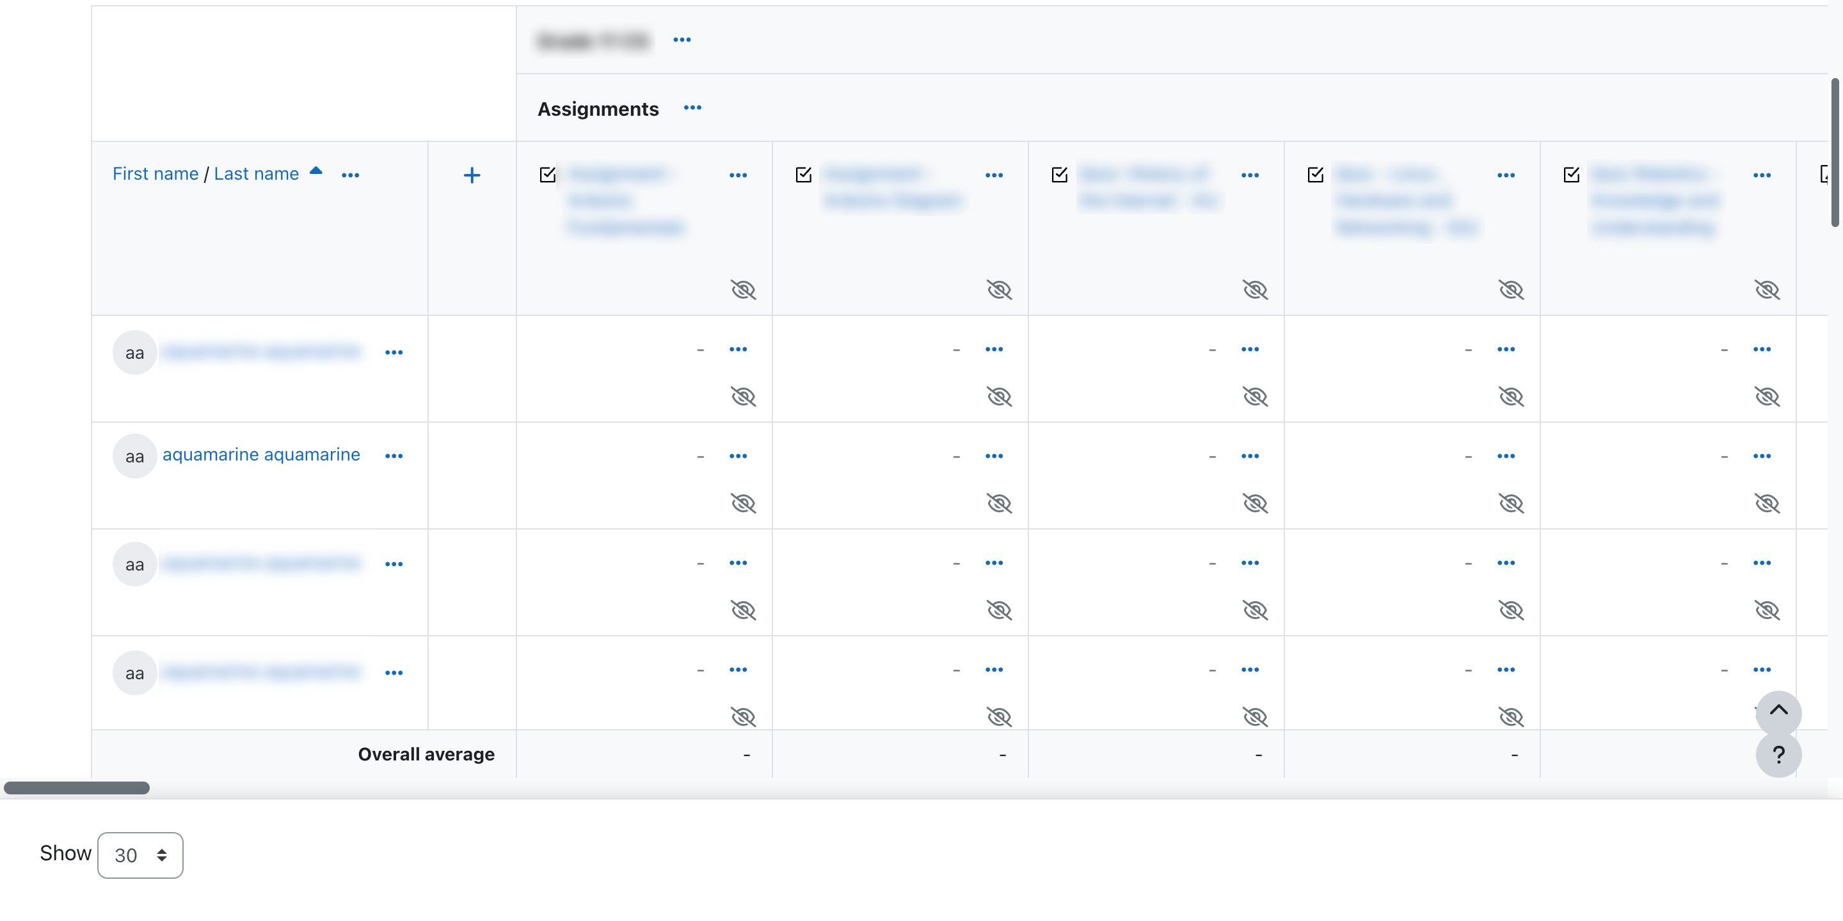The width and height of the screenshot is (1843, 921).
Task: Add a new grade item with the plus icon
Action: (x=472, y=175)
